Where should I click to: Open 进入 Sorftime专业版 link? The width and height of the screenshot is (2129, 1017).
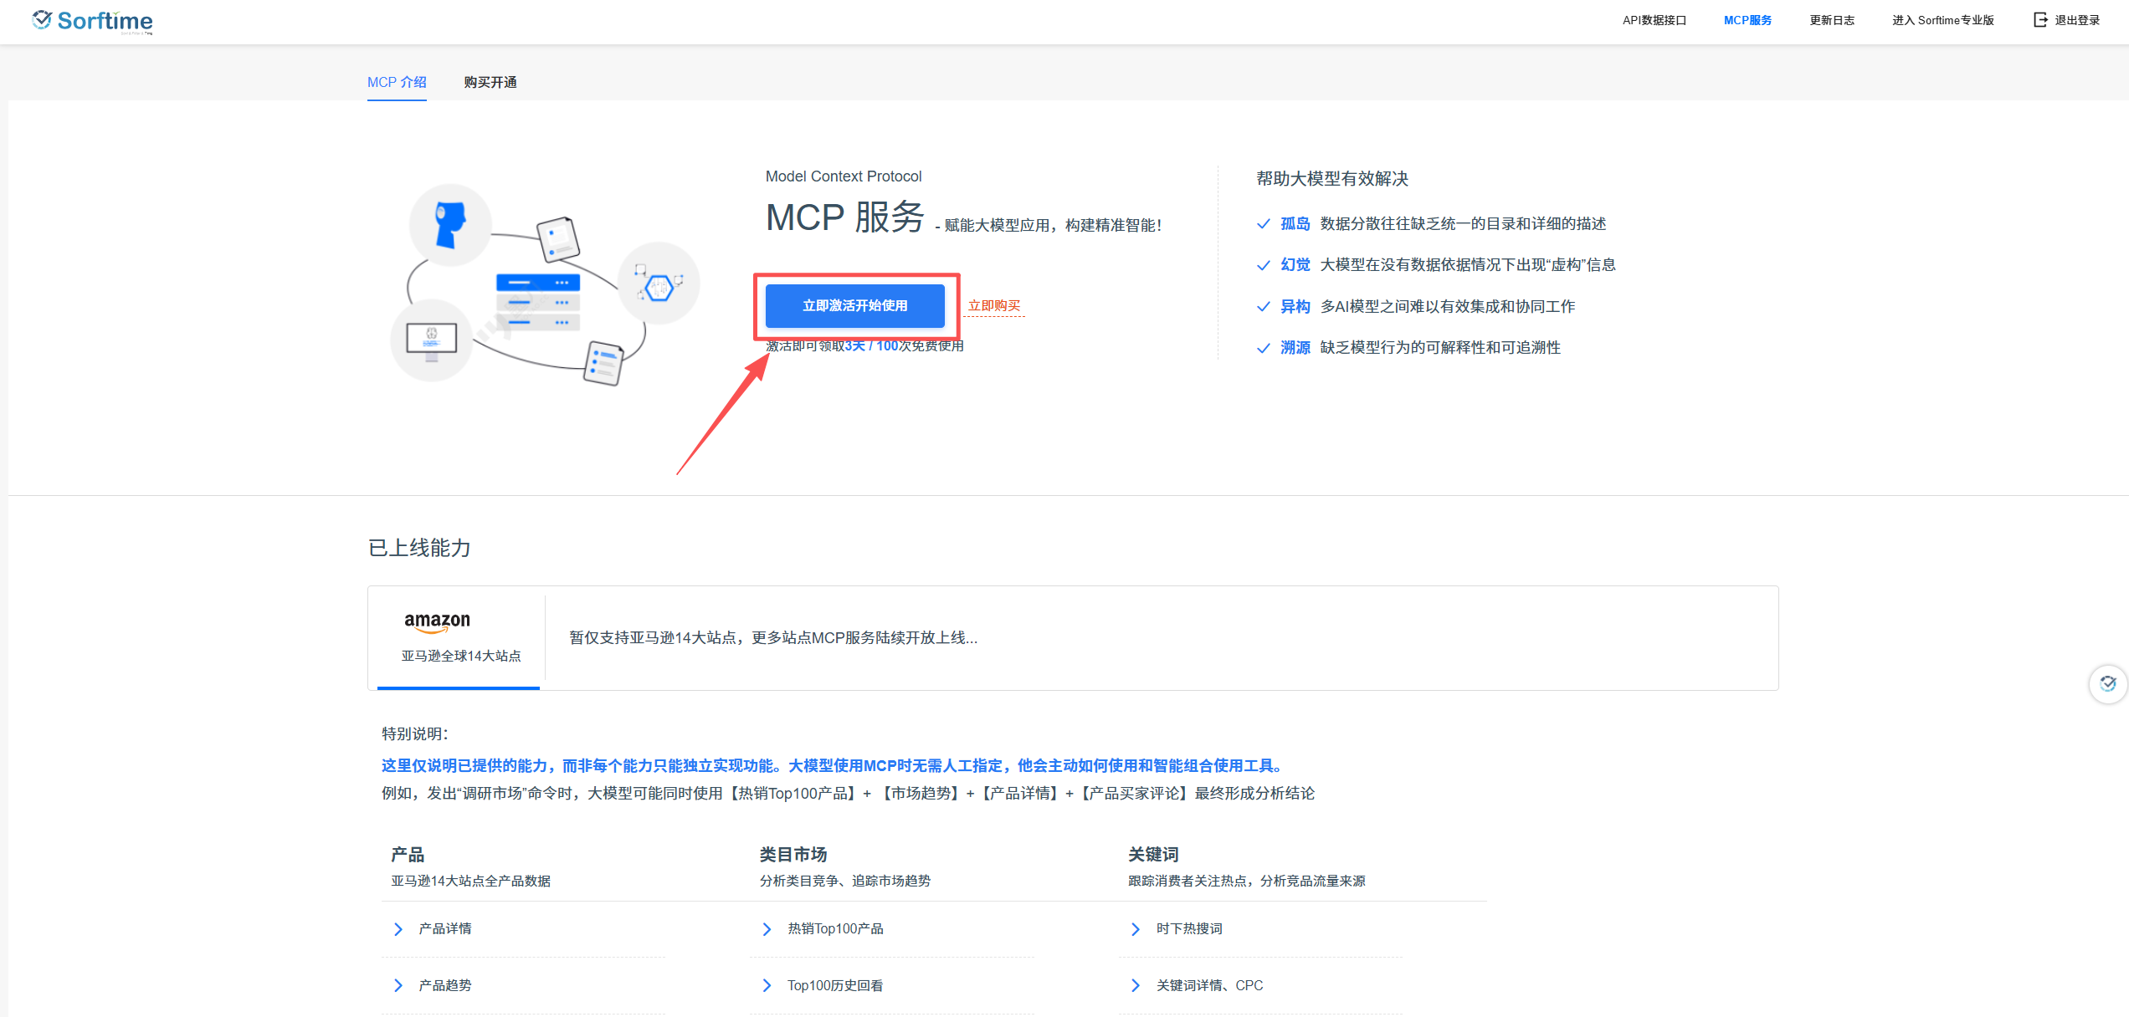coord(1942,20)
